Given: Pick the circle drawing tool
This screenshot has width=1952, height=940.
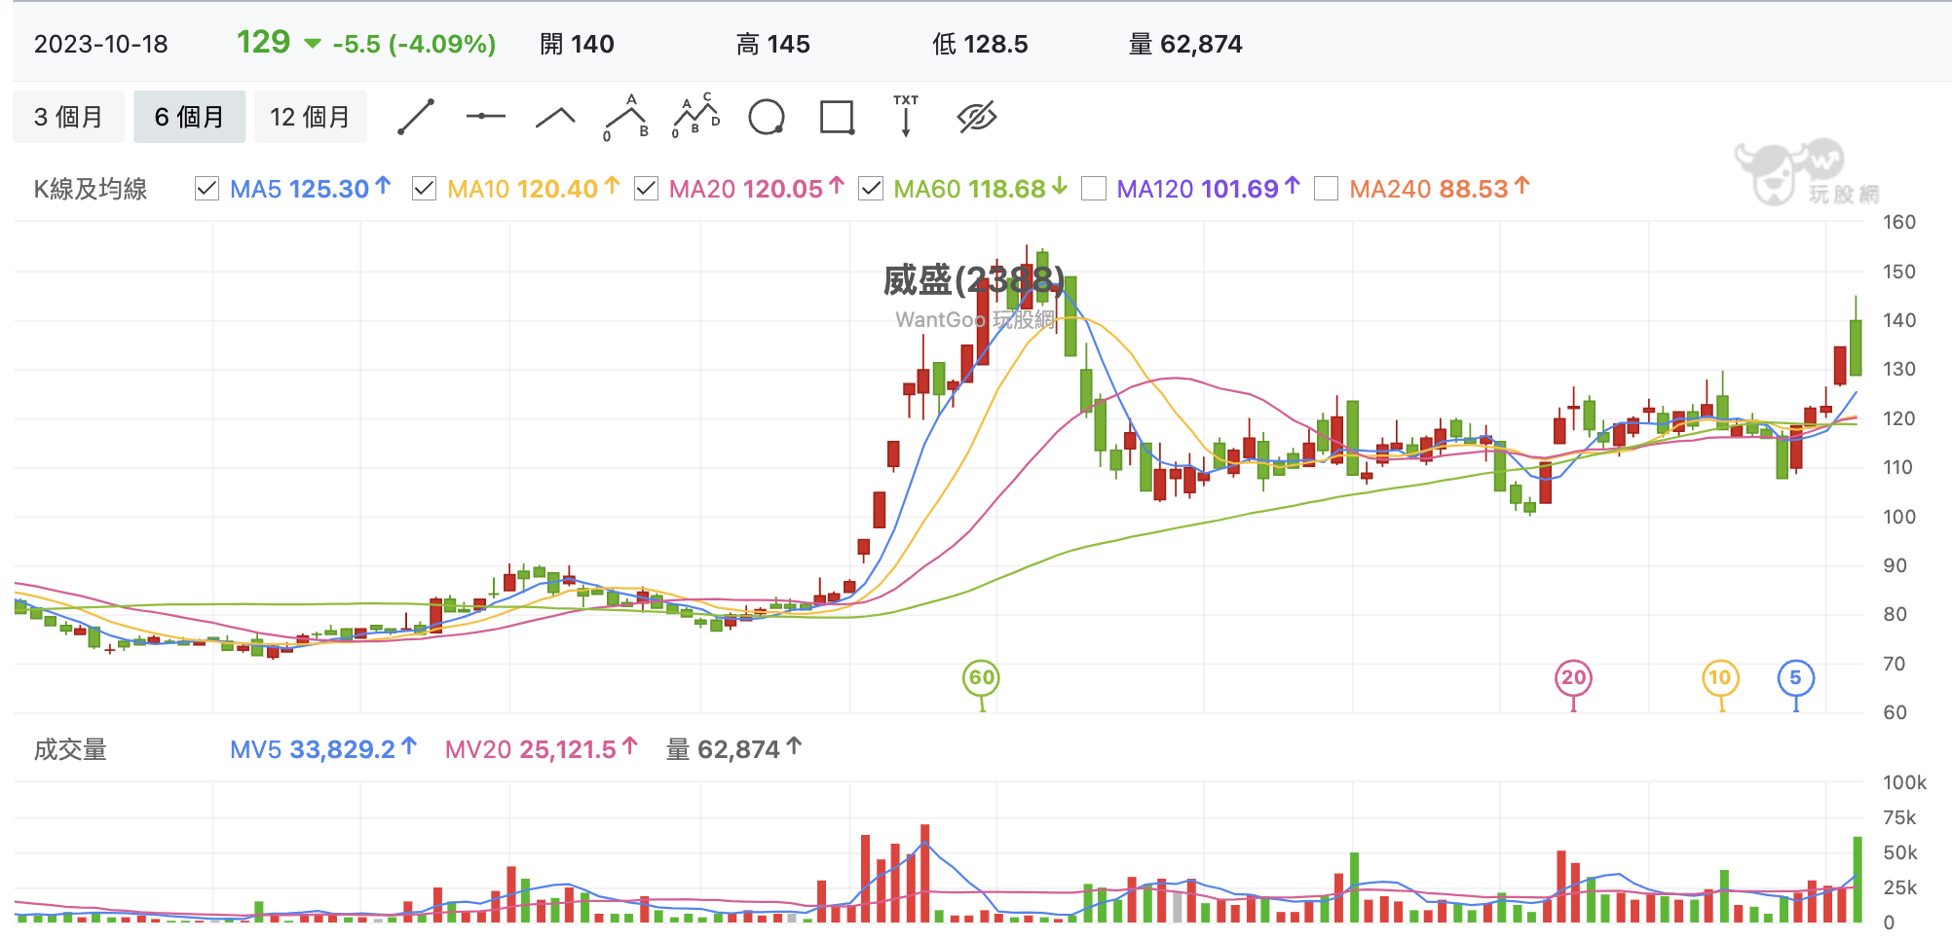Looking at the screenshot, I should (767, 117).
